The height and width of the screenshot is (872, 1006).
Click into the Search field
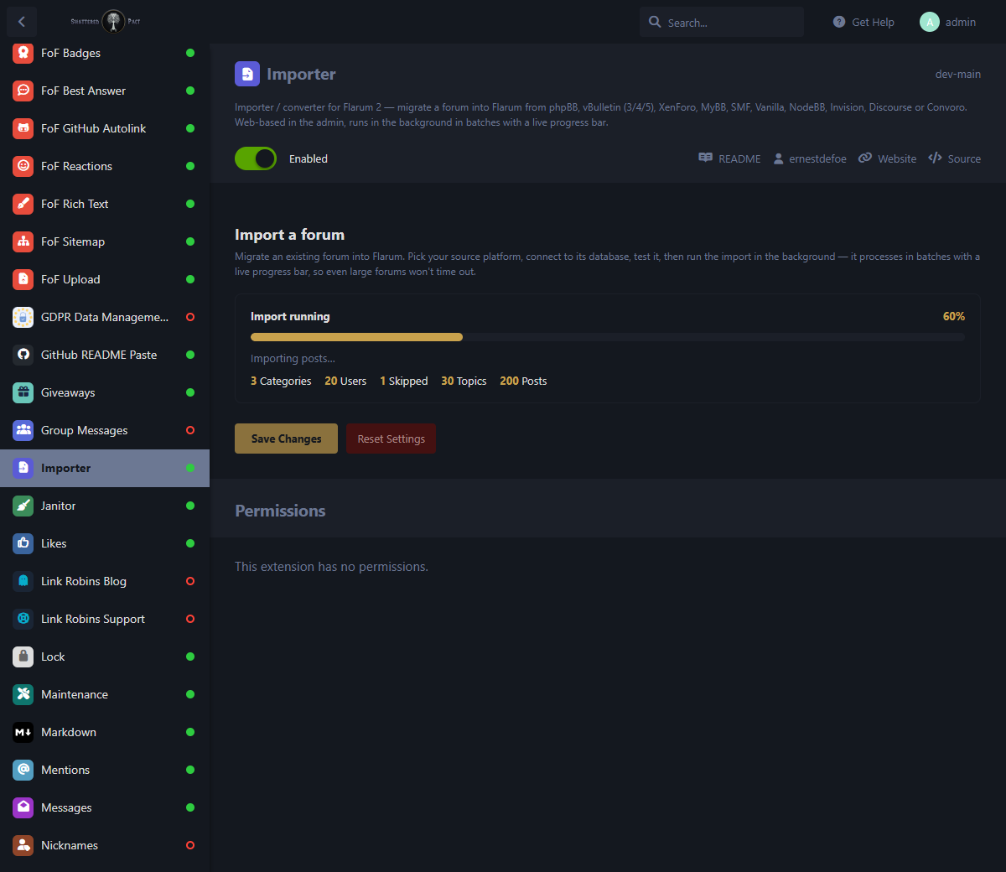722,22
